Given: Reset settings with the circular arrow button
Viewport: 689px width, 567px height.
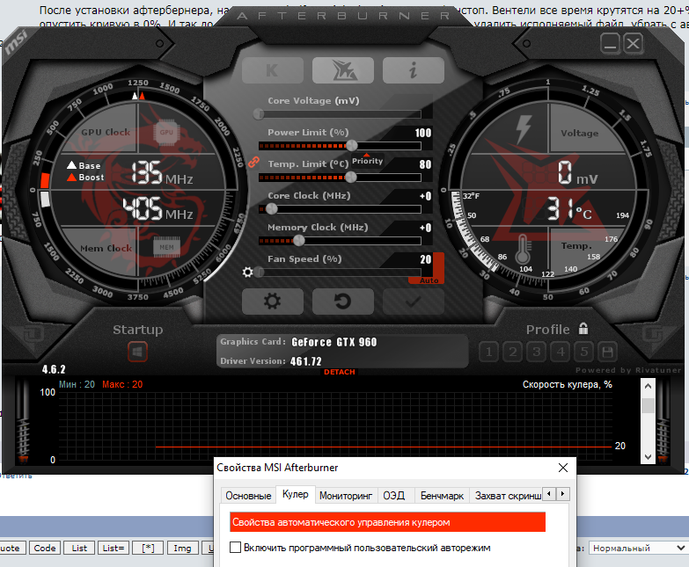Looking at the screenshot, I should 343,302.
